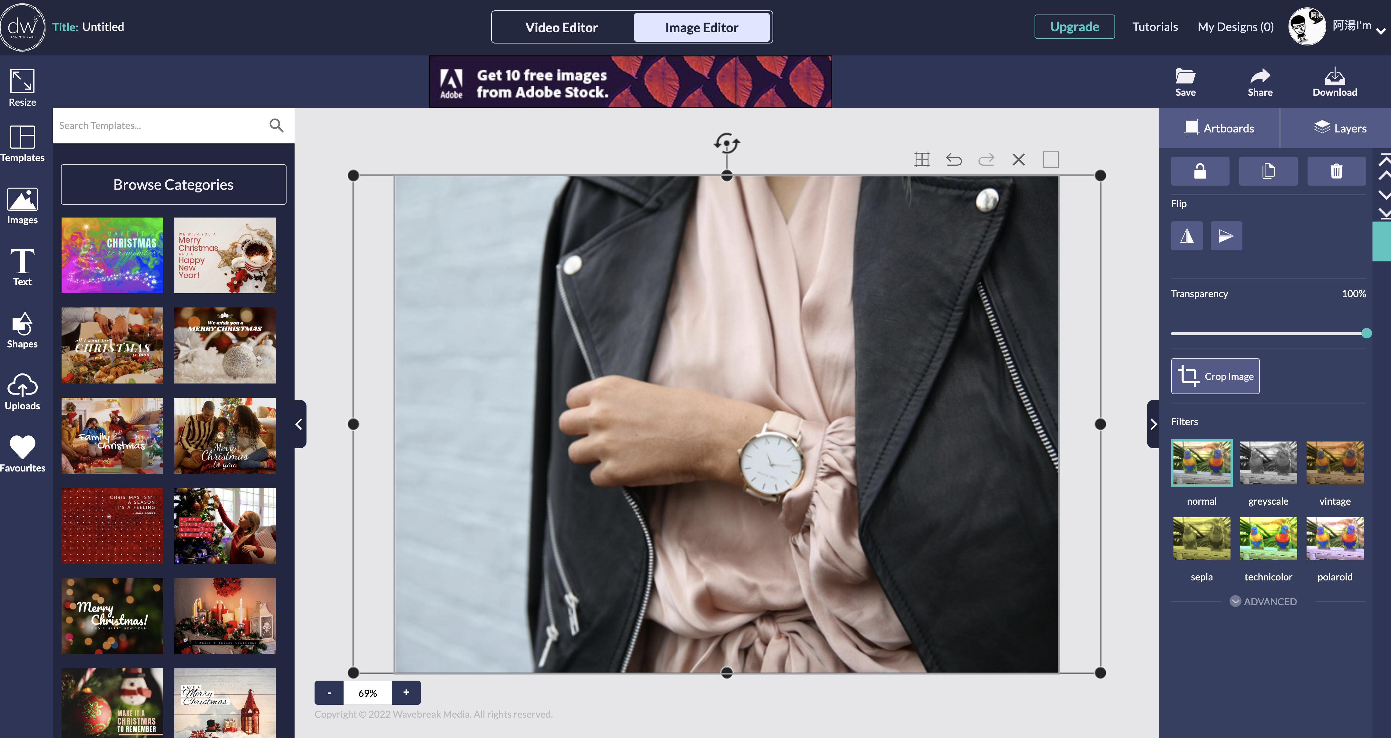The image size is (1391, 738).
Task: Open the Uploads panel
Action: click(22, 392)
